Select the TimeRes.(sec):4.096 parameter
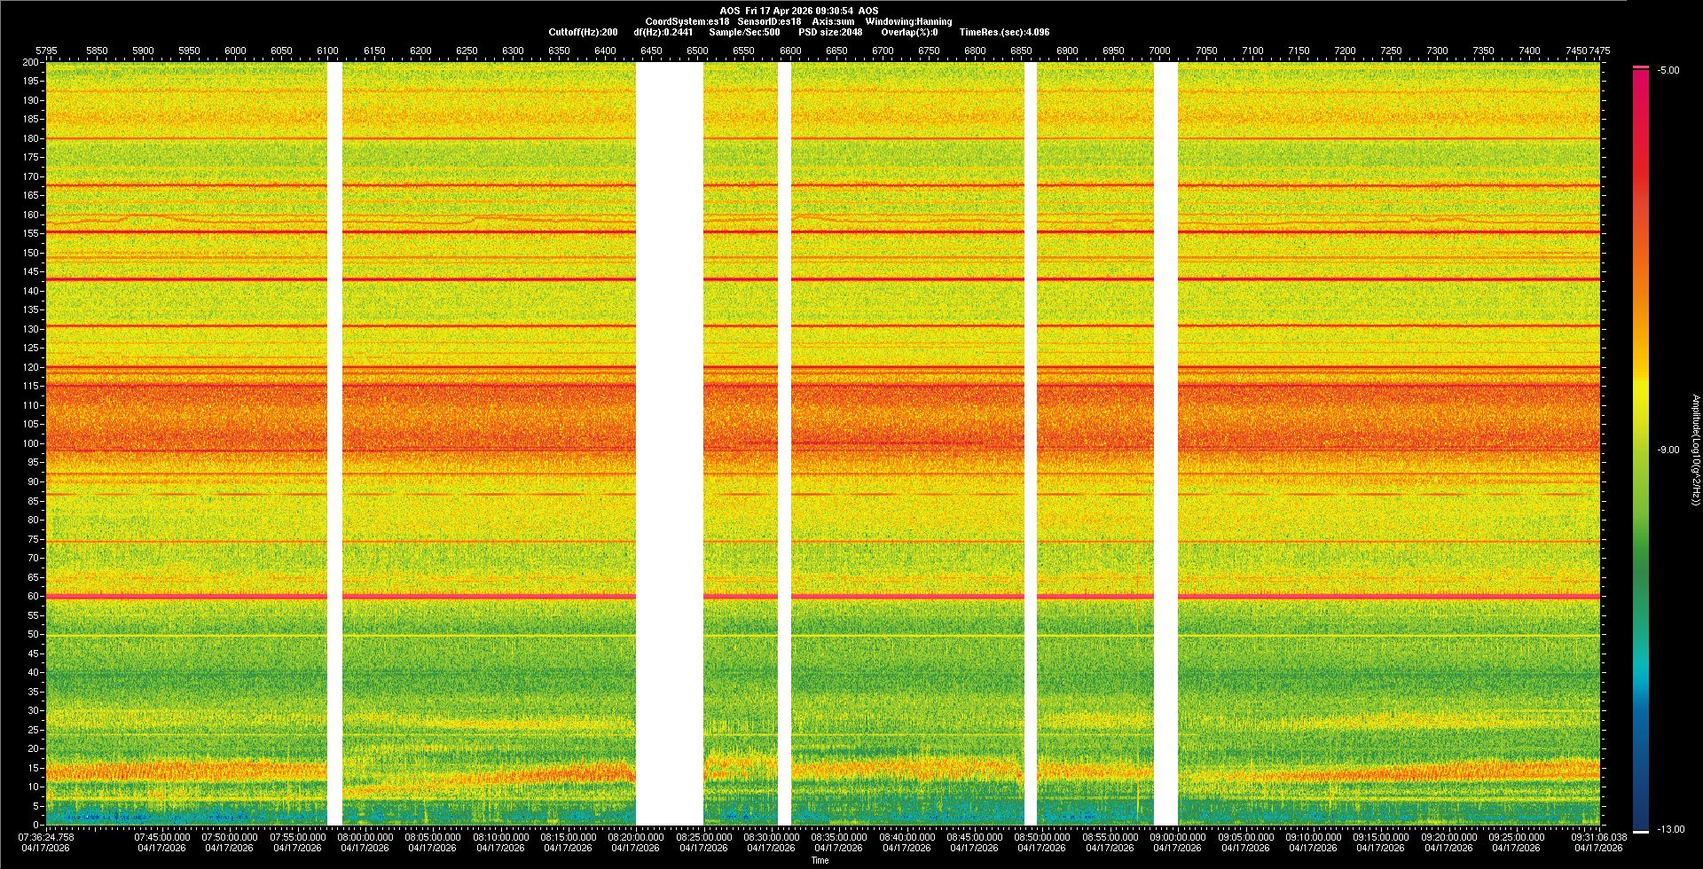The width and height of the screenshot is (1703, 869). click(x=1004, y=32)
